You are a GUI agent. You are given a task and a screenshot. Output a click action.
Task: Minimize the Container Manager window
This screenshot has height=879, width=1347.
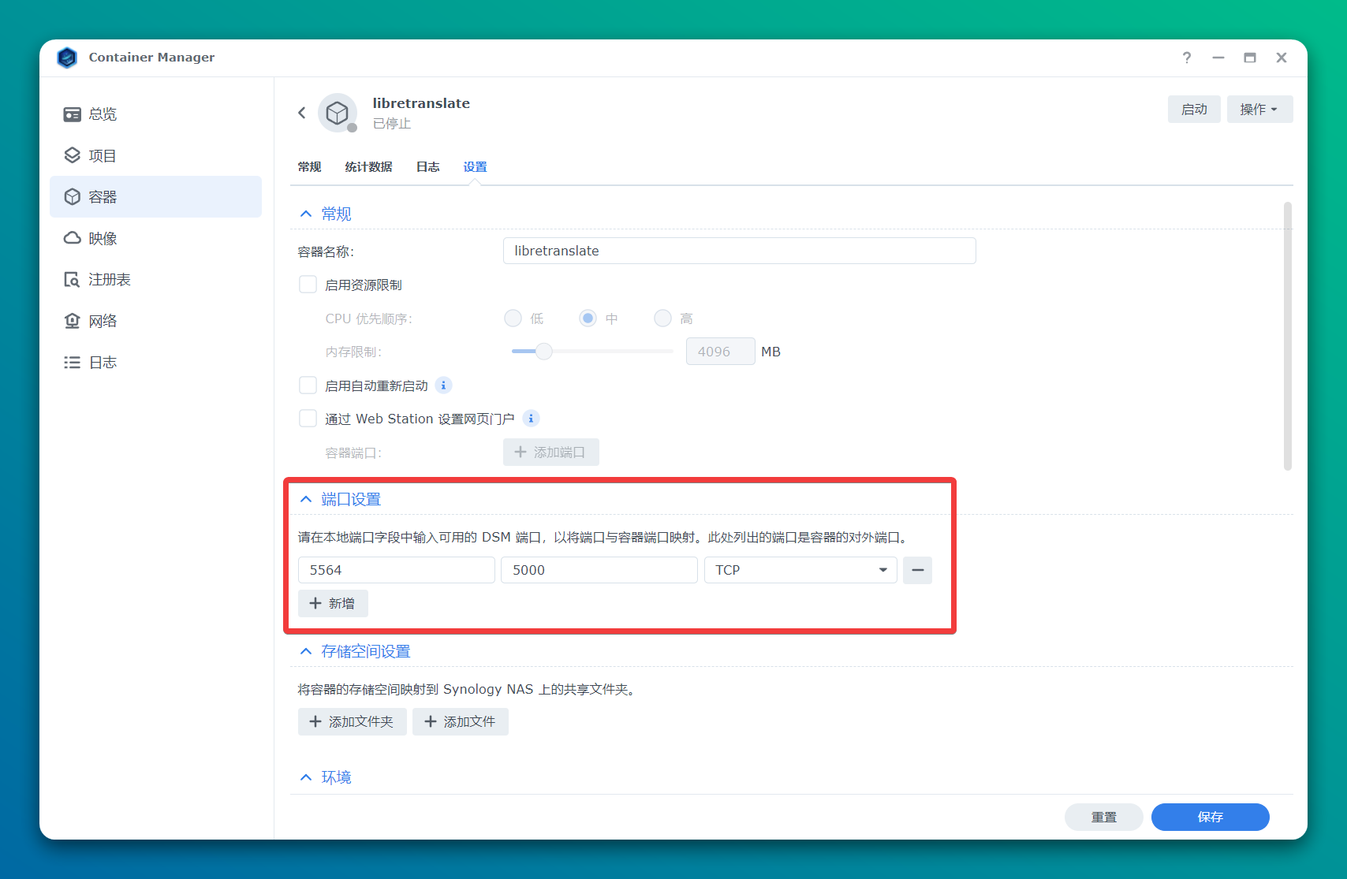tap(1218, 58)
